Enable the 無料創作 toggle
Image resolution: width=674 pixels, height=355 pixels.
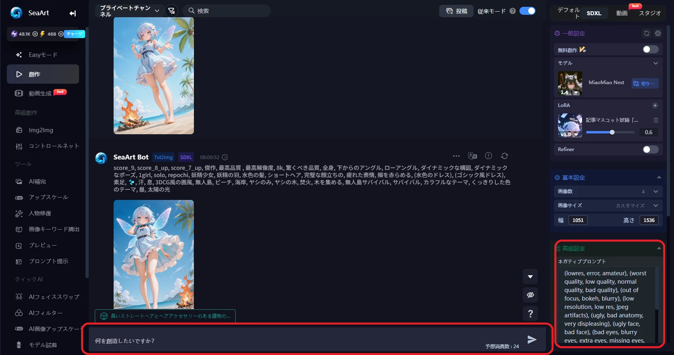pyautogui.click(x=650, y=49)
